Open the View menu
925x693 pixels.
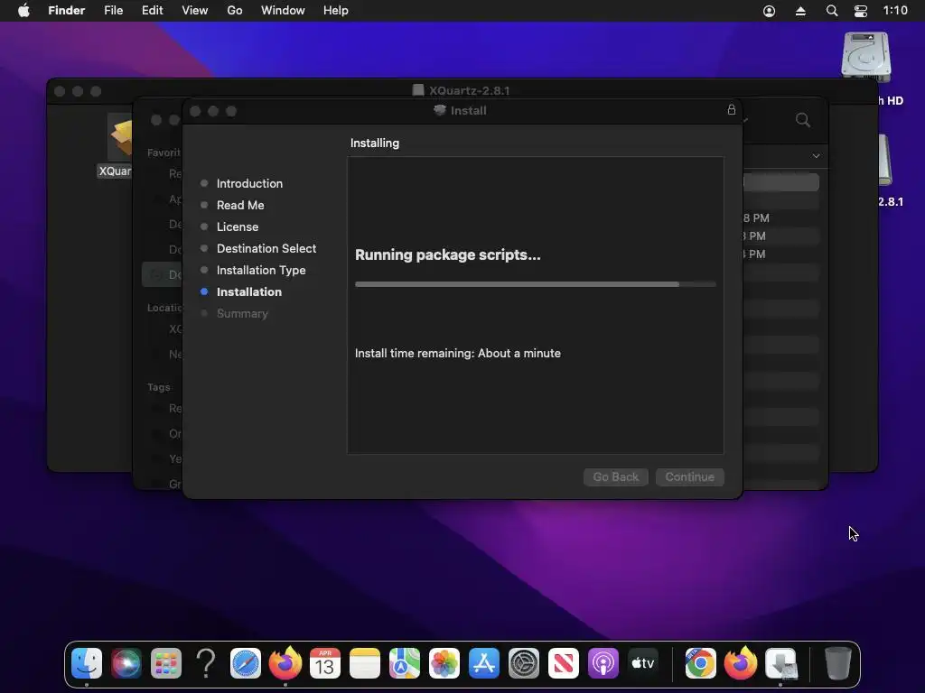click(195, 11)
